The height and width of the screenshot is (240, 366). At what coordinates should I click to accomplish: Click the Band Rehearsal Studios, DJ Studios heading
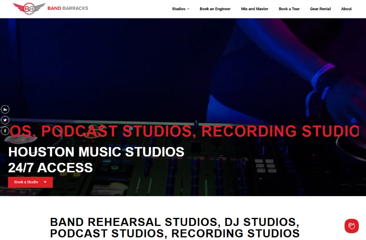175,228
